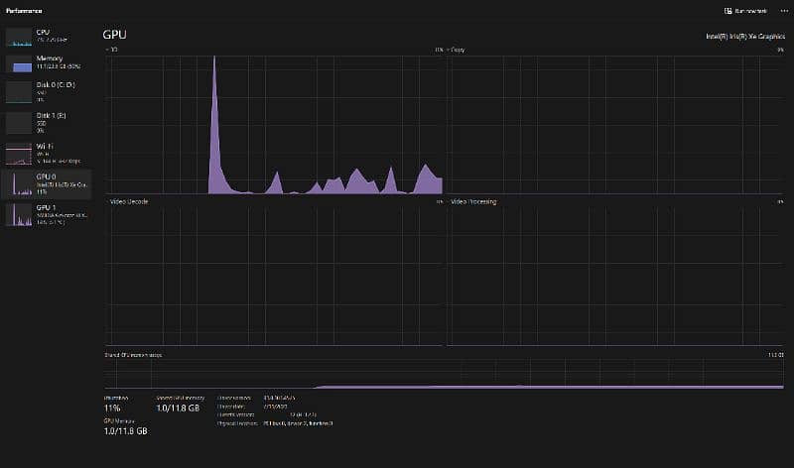The image size is (794, 468).
Task: Select CPU in the performance sidebar
Action: click(x=43, y=33)
